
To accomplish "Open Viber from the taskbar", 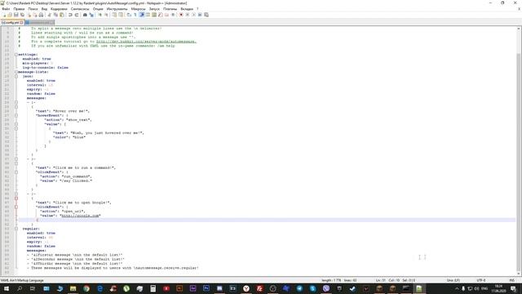I will [x=326, y=288].
